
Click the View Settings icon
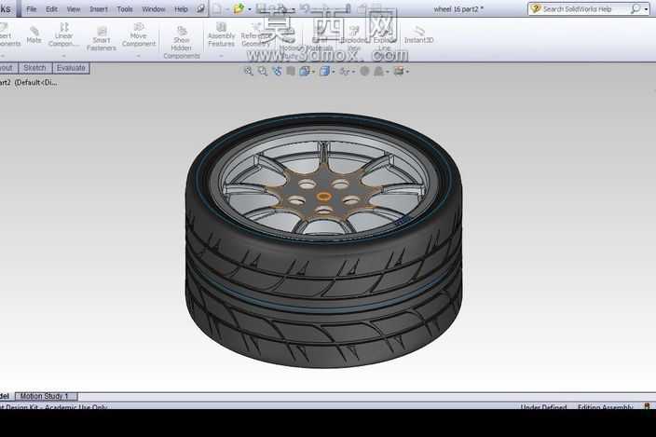point(399,72)
